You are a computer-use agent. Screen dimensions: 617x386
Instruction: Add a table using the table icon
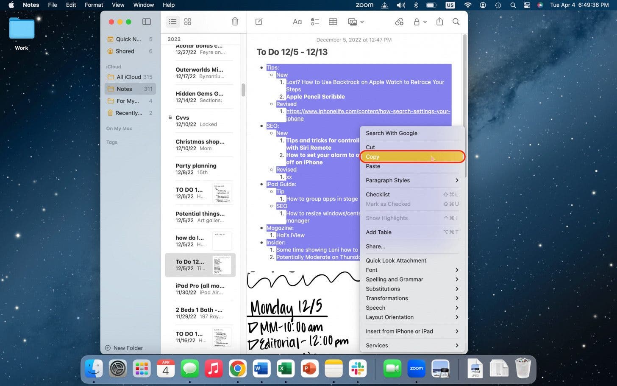click(333, 22)
